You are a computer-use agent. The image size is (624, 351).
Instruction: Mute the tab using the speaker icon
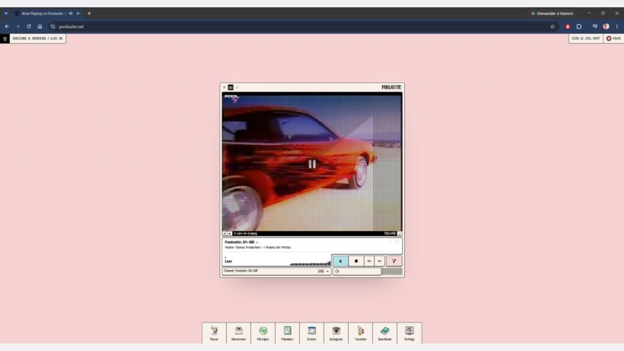(71, 13)
